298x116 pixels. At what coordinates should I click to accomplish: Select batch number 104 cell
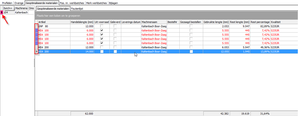9,12
